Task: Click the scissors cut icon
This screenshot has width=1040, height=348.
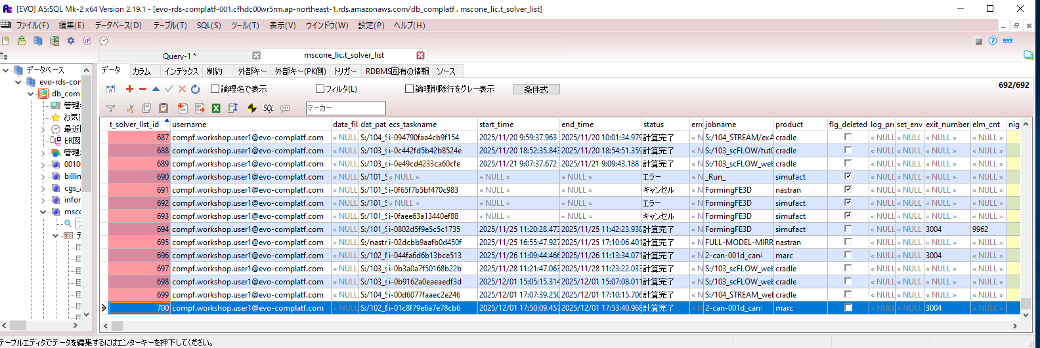Action: pos(130,108)
